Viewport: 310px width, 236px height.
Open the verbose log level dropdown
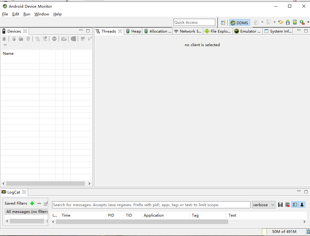pos(263,205)
